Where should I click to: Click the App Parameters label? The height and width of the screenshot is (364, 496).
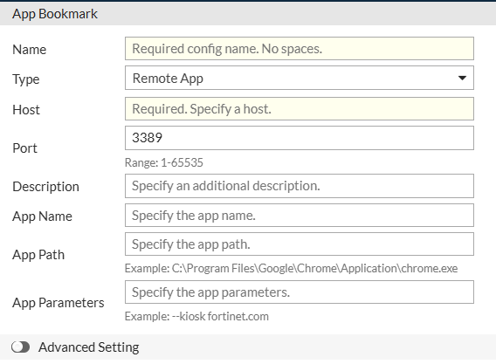pyautogui.click(x=59, y=303)
